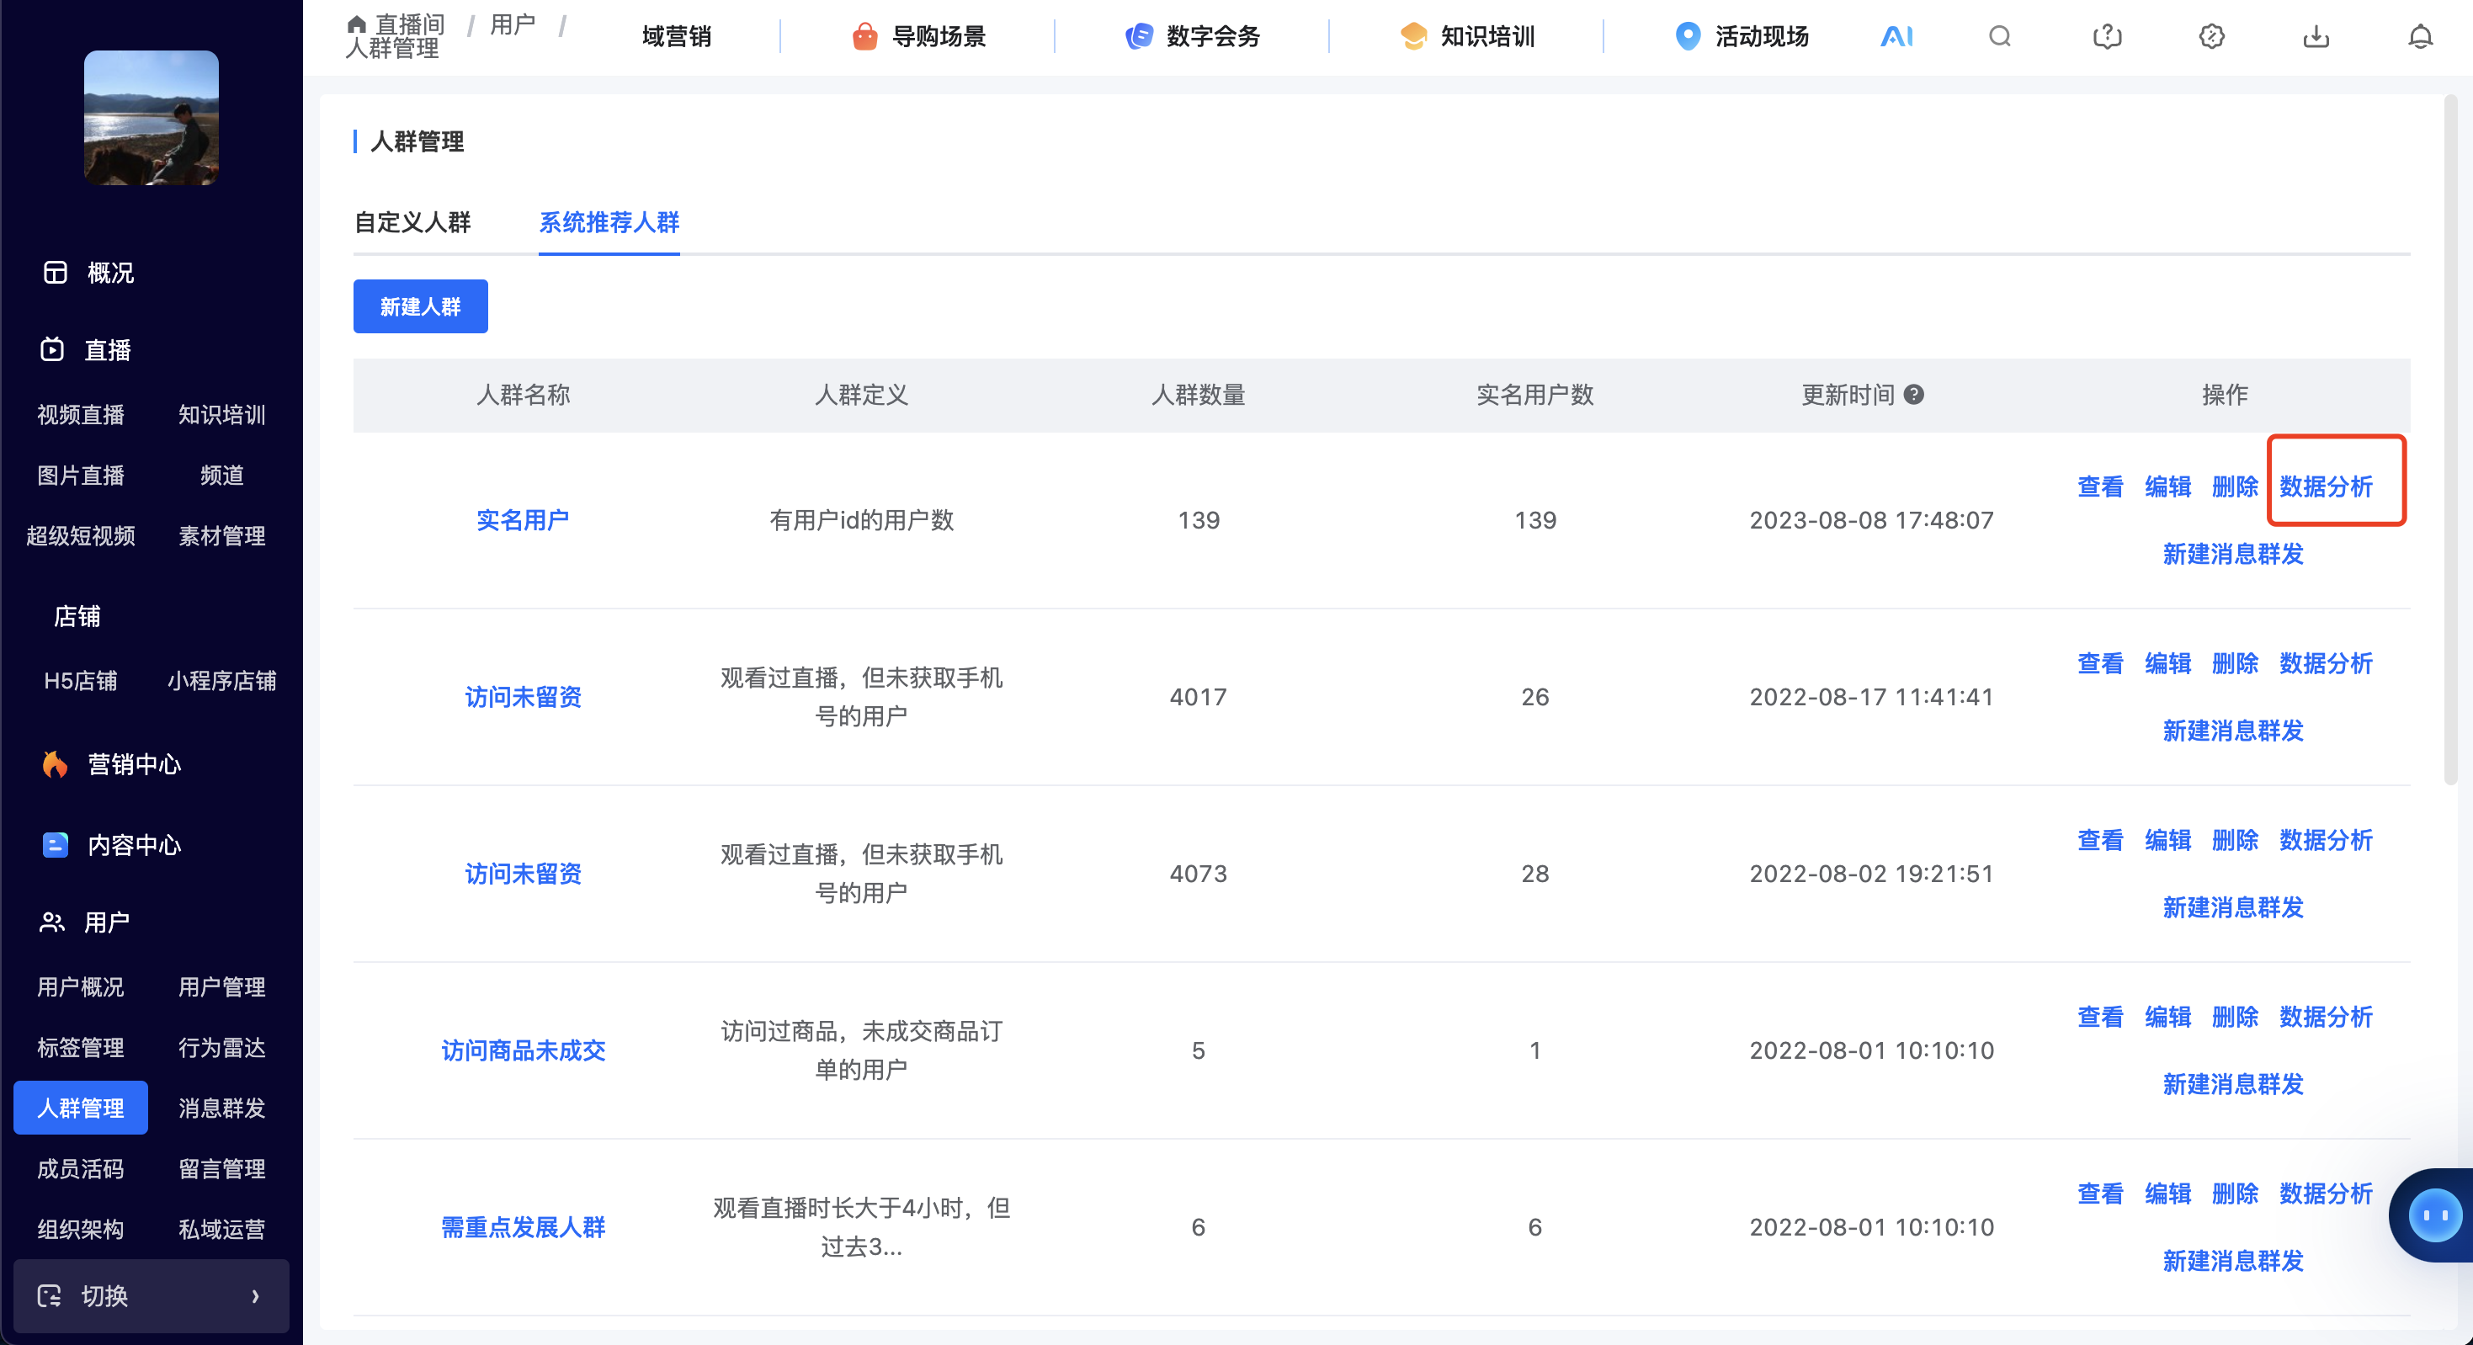Click the help tooltip beside 更新时间
The height and width of the screenshot is (1345, 2473).
(x=1913, y=395)
